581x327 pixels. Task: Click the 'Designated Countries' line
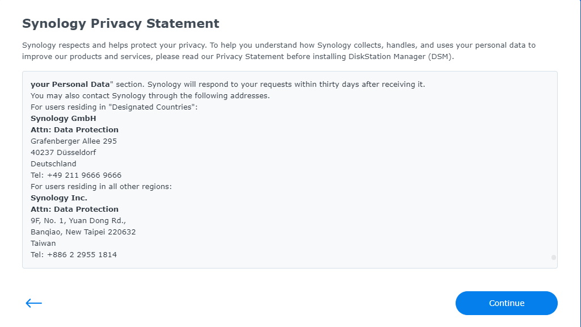(x=114, y=107)
